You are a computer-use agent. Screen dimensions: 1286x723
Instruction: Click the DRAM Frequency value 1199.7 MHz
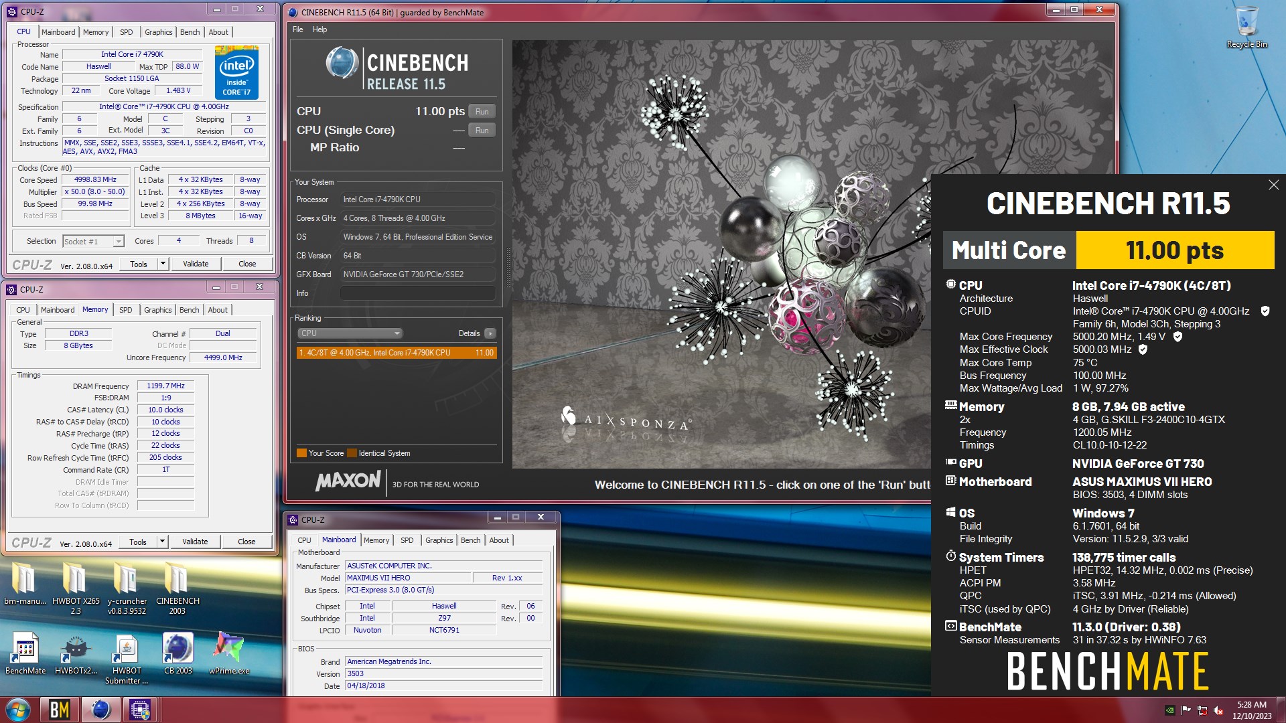(x=165, y=386)
